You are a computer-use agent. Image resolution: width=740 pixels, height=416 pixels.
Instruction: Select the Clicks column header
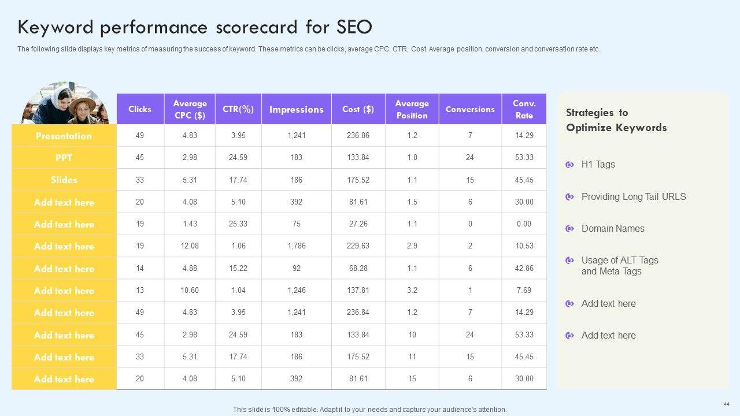[x=140, y=109]
